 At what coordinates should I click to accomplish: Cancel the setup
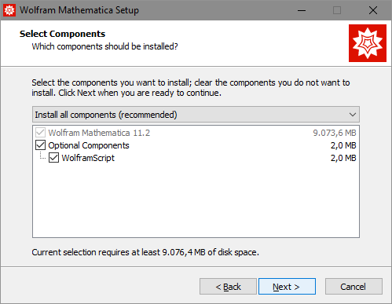tap(354, 287)
